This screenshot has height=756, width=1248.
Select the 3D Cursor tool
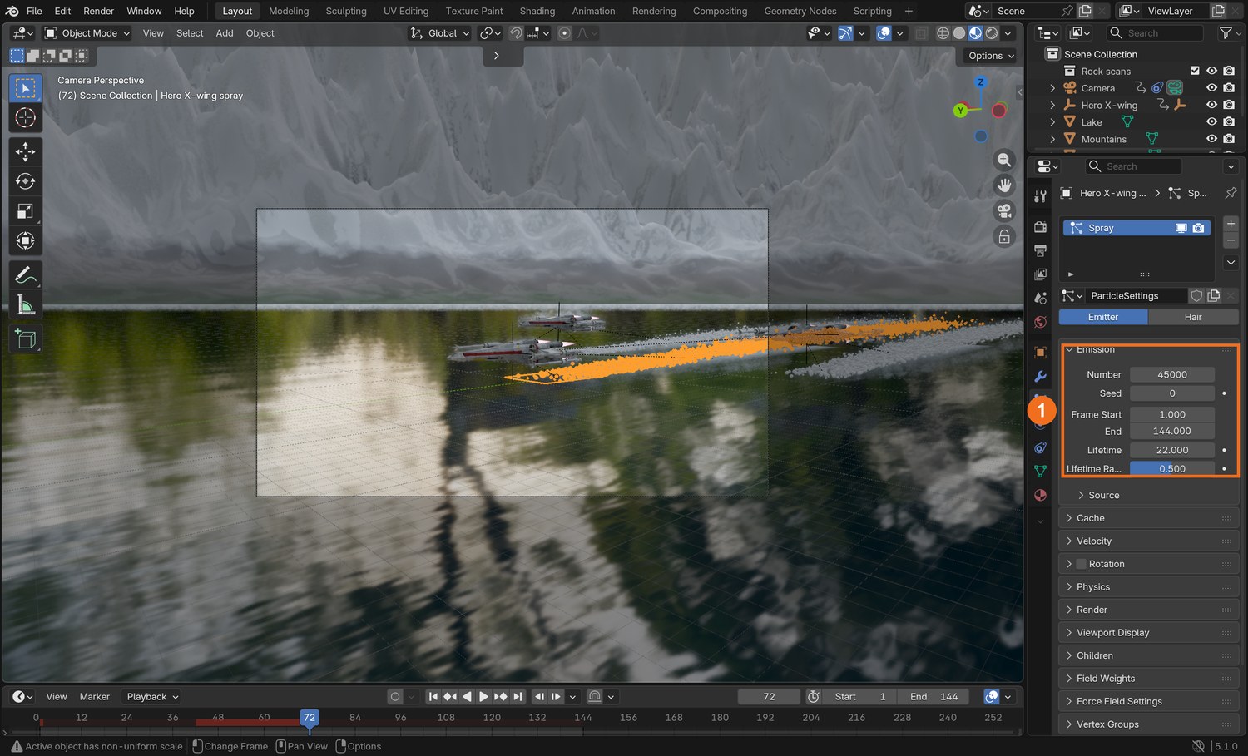(x=26, y=118)
